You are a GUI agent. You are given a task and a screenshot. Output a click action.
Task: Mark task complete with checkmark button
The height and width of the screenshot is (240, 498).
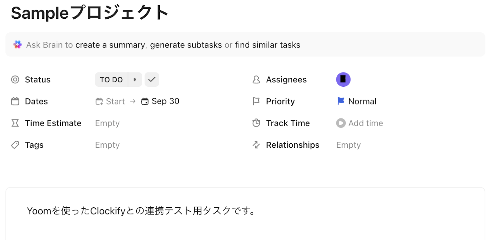click(x=152, y=80)
